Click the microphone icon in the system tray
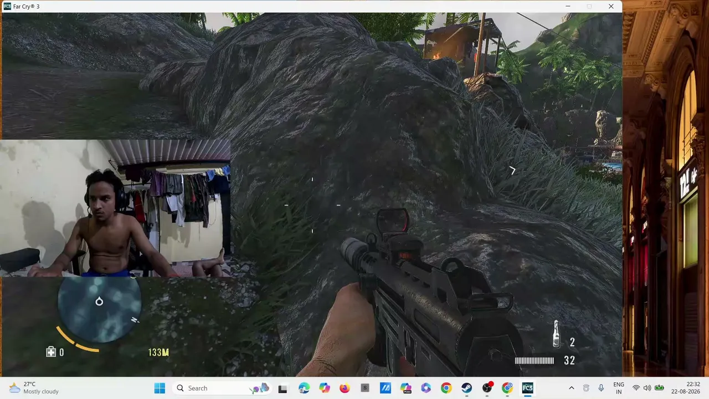The image size is (709, 399). (601, 388)
